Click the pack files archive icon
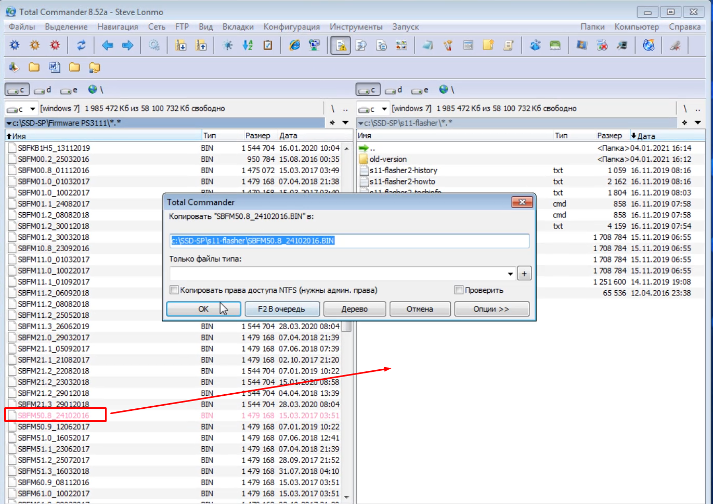The image size is (713, 504). click(x=181, y=46)
